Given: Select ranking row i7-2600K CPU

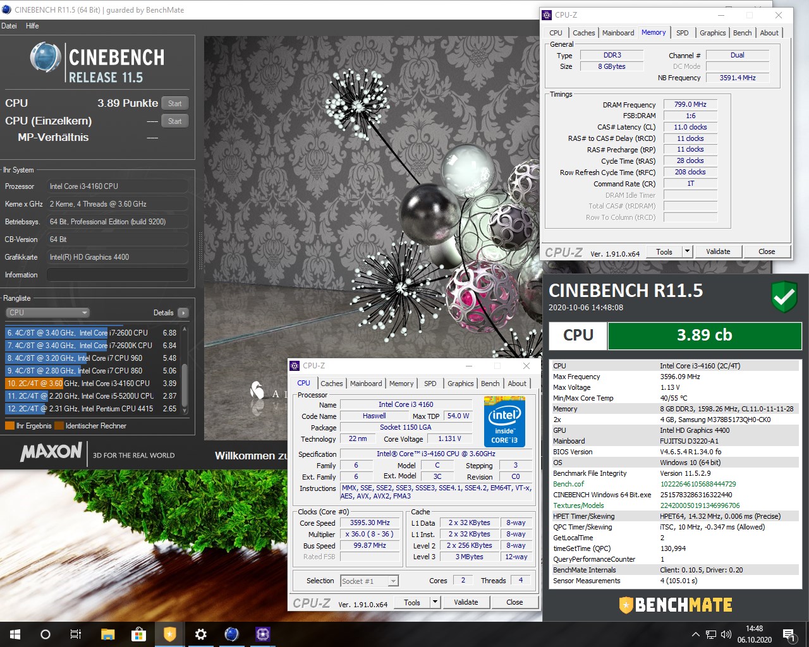Looking at the screenshot, I should pos(92,346).
